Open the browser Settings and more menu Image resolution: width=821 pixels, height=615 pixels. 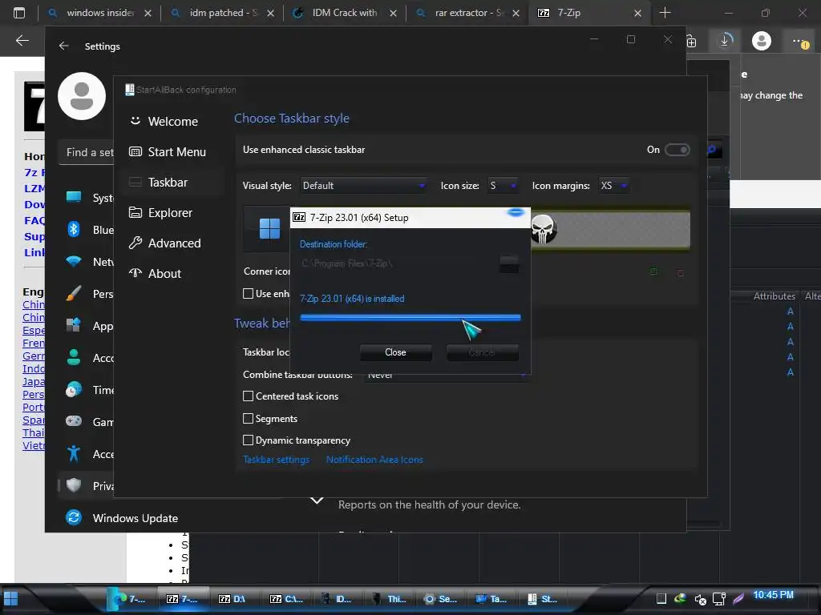coord(799,41)
